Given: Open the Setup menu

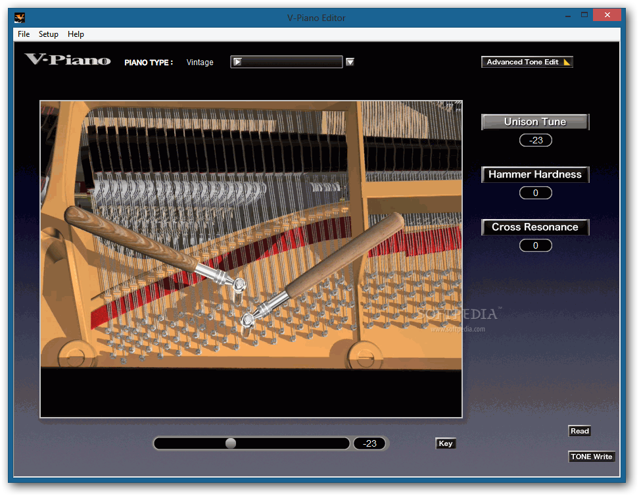Looking at the screenshot, I should point(49,34).
